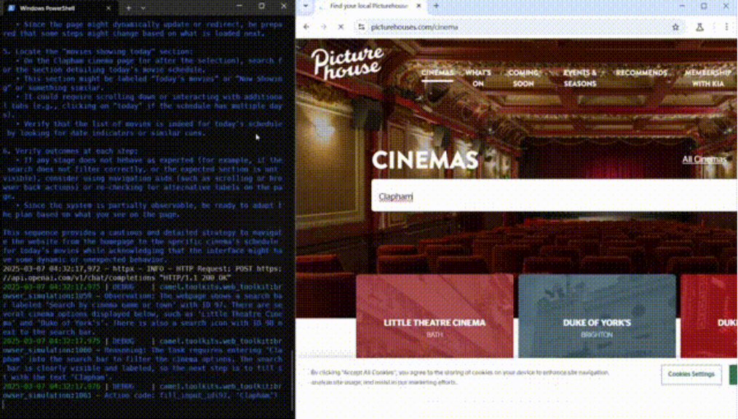Add a new PowerShell tab
This screenshot has width=738, height=419.
pos(128,8)
